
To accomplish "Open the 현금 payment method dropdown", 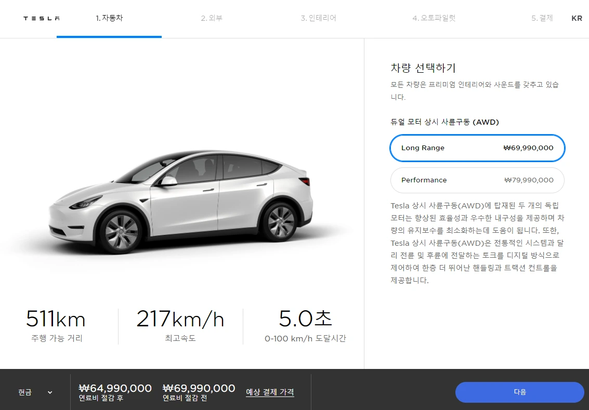I will pos(35,392).
